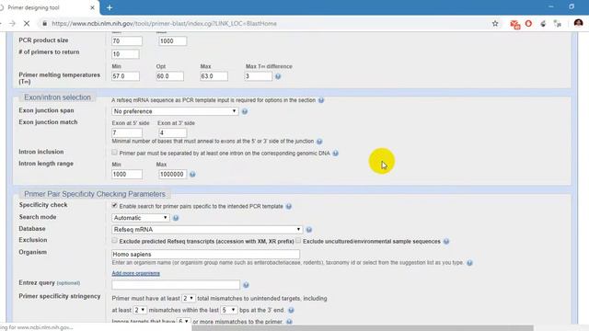This screenshot has width=589, height=331.
Task: Click the browser address bar URL
Action: (x=164, y=24)
